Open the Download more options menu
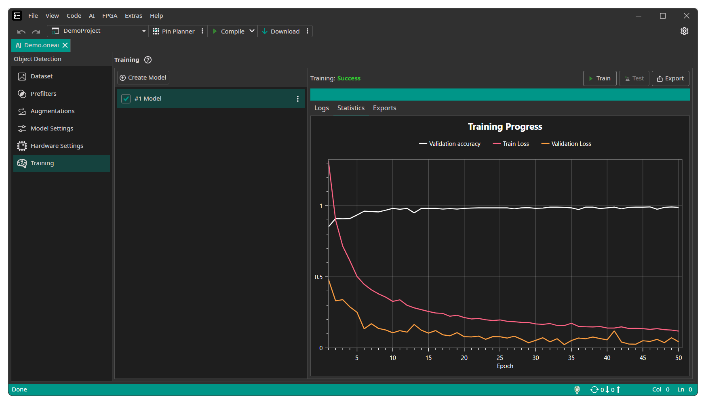 tap(308, 31)
